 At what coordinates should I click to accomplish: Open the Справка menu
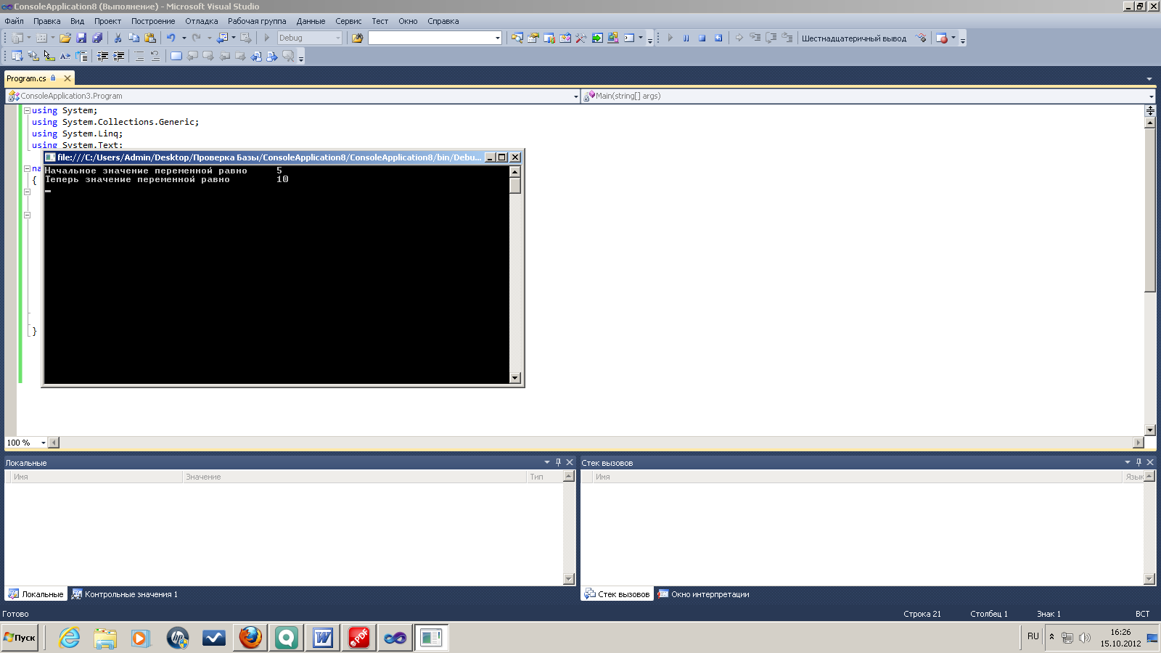(x=443, y=21)
